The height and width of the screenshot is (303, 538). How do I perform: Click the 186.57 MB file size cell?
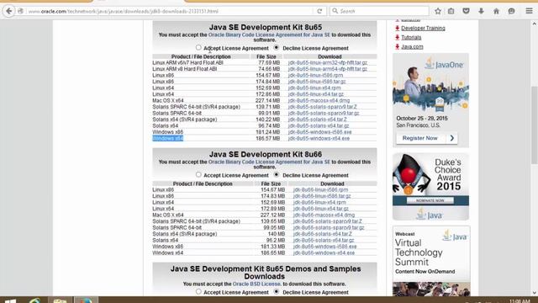267,138
